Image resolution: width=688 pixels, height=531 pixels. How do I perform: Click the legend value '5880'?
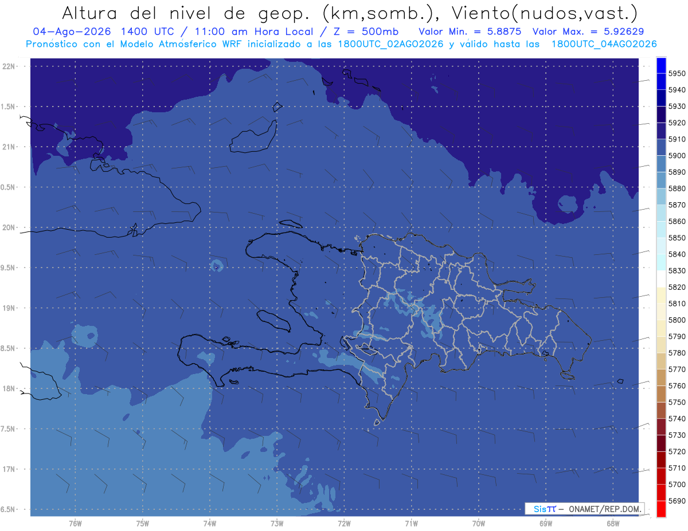677,188
